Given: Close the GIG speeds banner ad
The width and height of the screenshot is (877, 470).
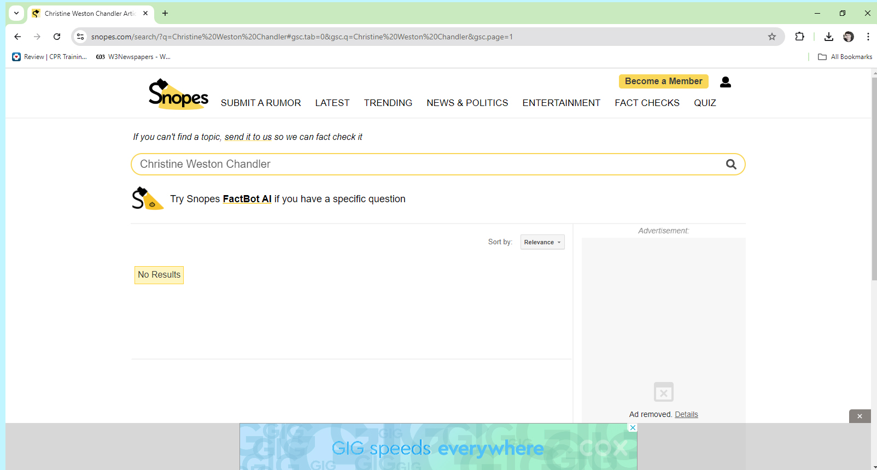Looking at the screenshot, I should coord(633,427).
